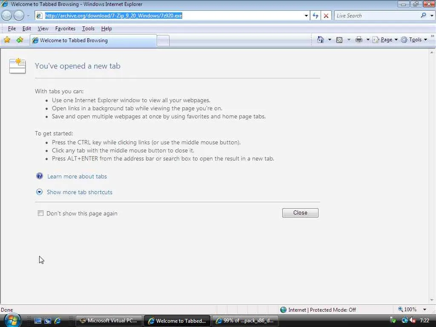Expand the Print dropdown arrow
436x327 pixels.
coord(367,40)
